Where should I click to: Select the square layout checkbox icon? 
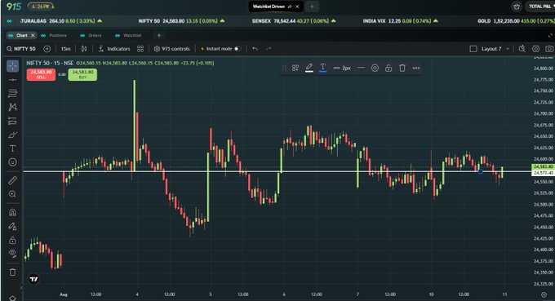point(473,49)
